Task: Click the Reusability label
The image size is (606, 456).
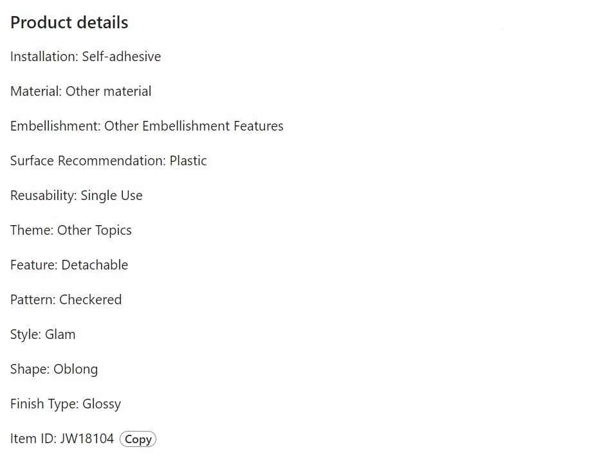Action: pyautogui.click(x=42, y=196)
